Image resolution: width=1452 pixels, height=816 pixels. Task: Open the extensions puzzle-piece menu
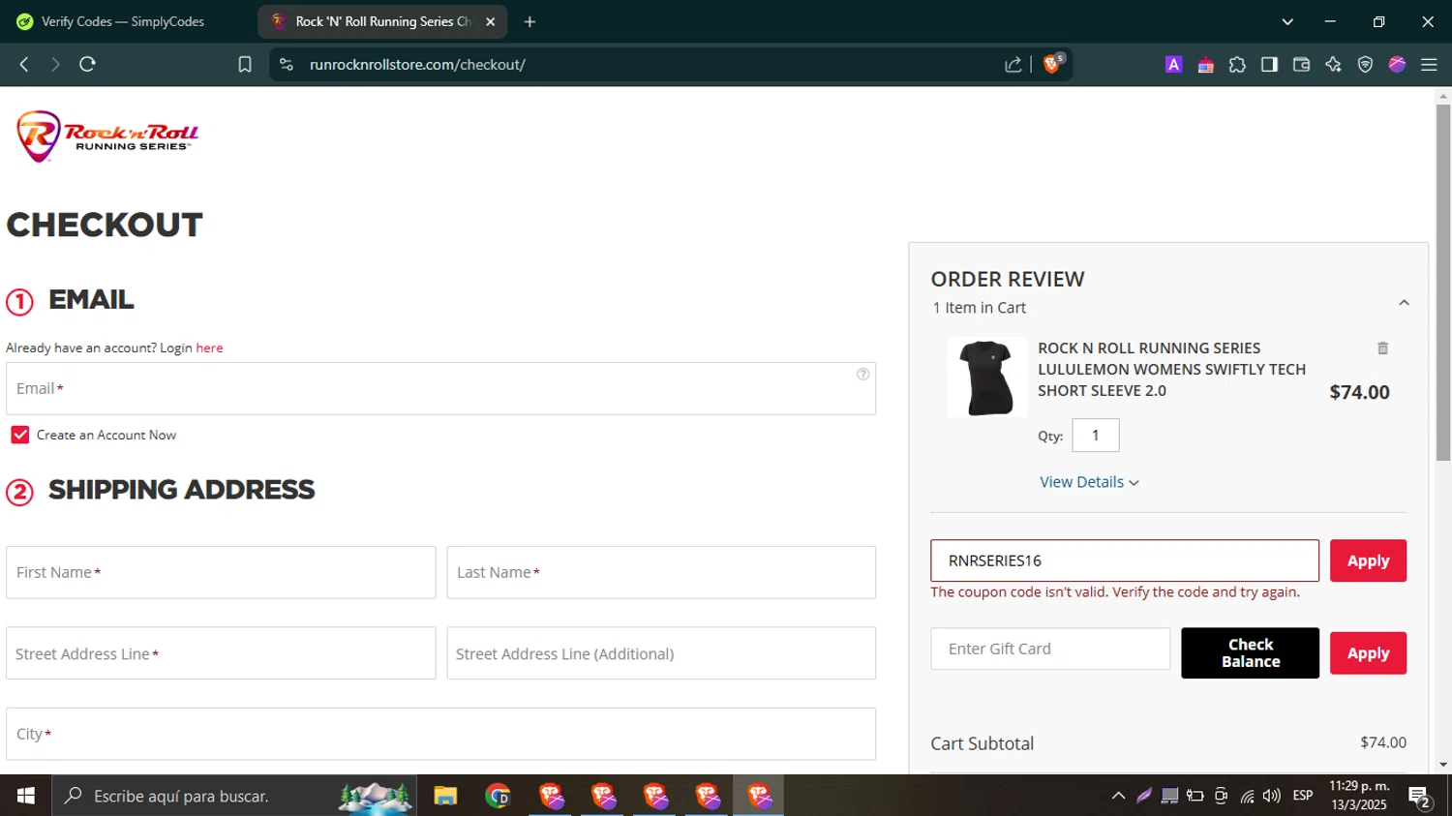1237,64
